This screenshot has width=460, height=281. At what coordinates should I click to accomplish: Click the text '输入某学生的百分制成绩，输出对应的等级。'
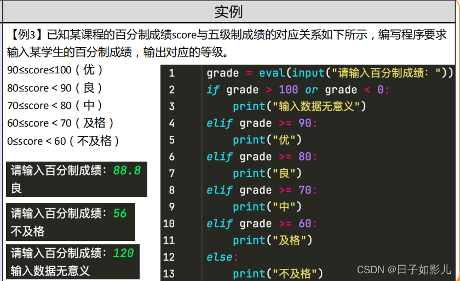(x=118, y=53)
